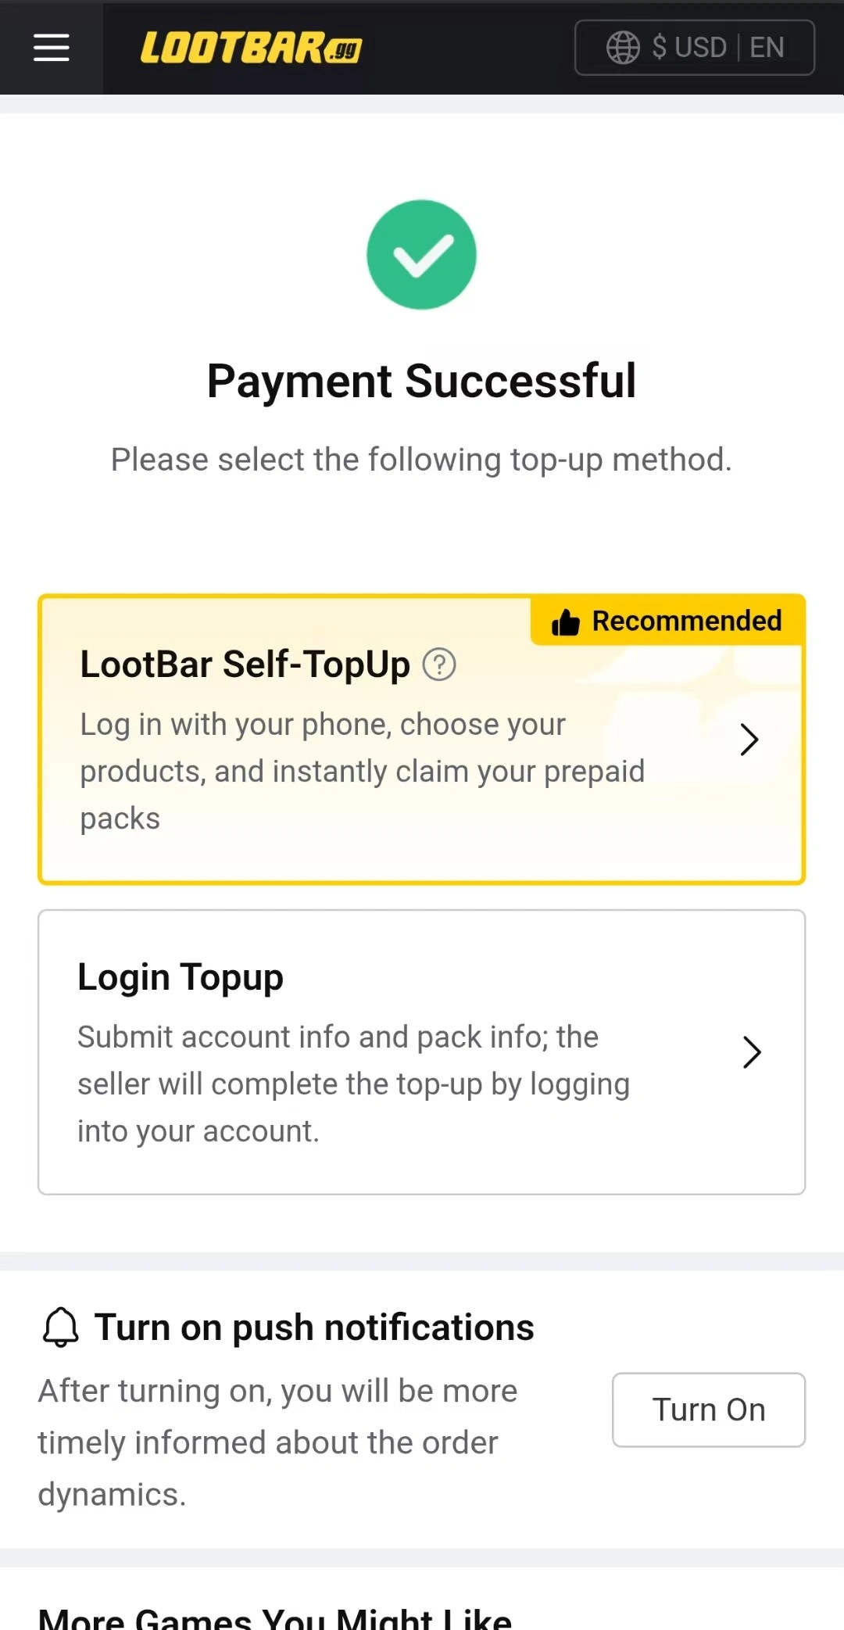Image resolution: width=844 pixels, height=1630 pixels.
Task: Click the Self-TopUp description about prepaid packs
Action: (x=362, y=772)
